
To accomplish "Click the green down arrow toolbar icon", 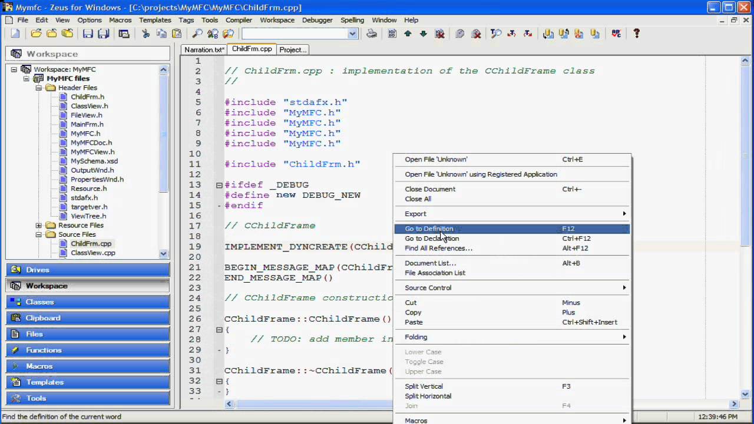I will click(423, 34).
